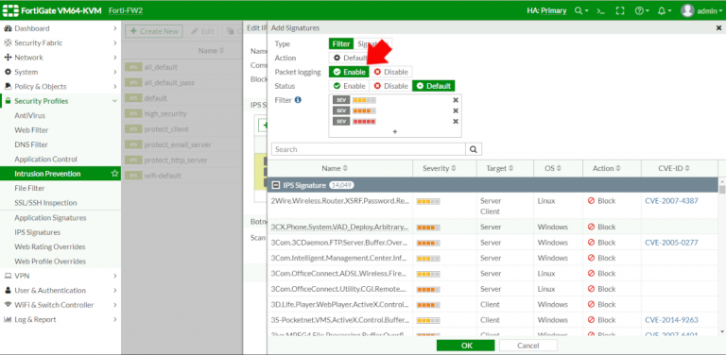Open the CLI console icon
This screenshot has width=726, height=355.
(601, 10)
